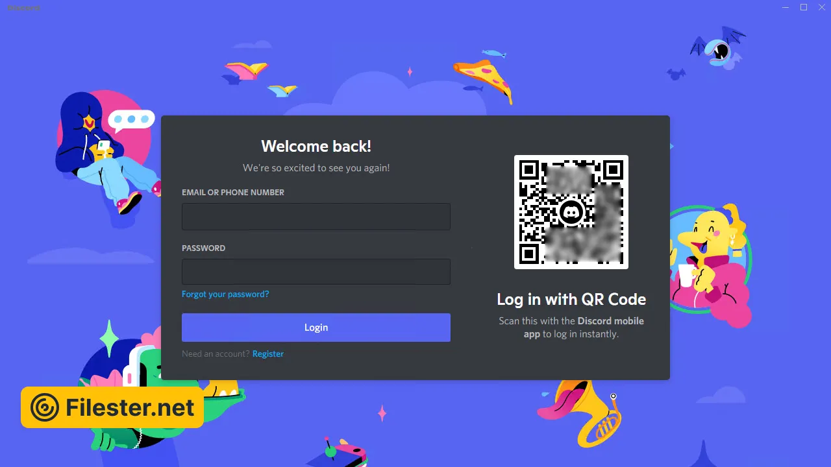Click the joystick illustration at the bottom
This screenshot has height=467, width=831.
pyautogui.click(x=338, y=452)
